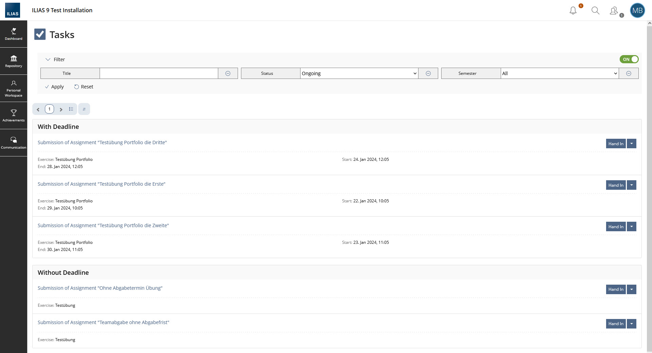Image resolution: width=652 pixels, height=353 pixels.
Task: Open Achievements in the sidebar
Action: pos(14,116)
